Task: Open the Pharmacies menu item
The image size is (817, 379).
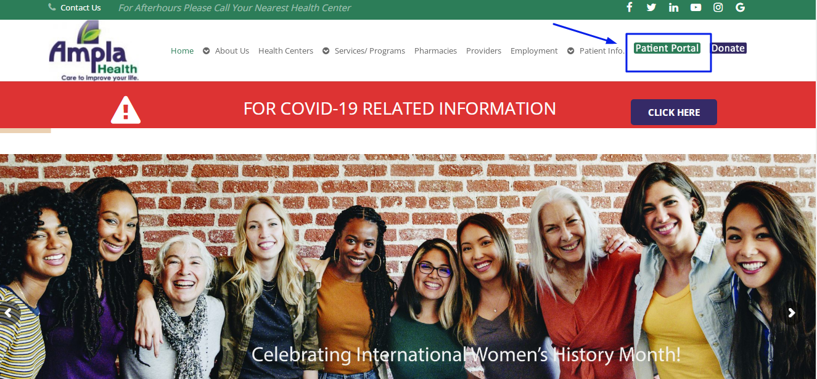Action: pyautogui.click(x=435, y=51)
